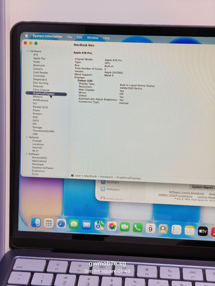Open Maps from the Dock
Viewport: 215px width, 286px height.
click(99, 226)
